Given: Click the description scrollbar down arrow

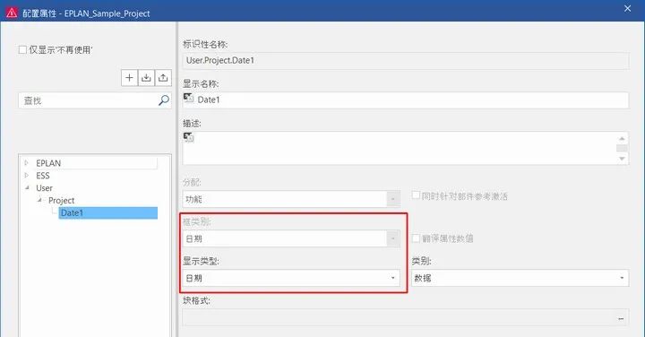Looking at the screenshot, I should 622,159.
